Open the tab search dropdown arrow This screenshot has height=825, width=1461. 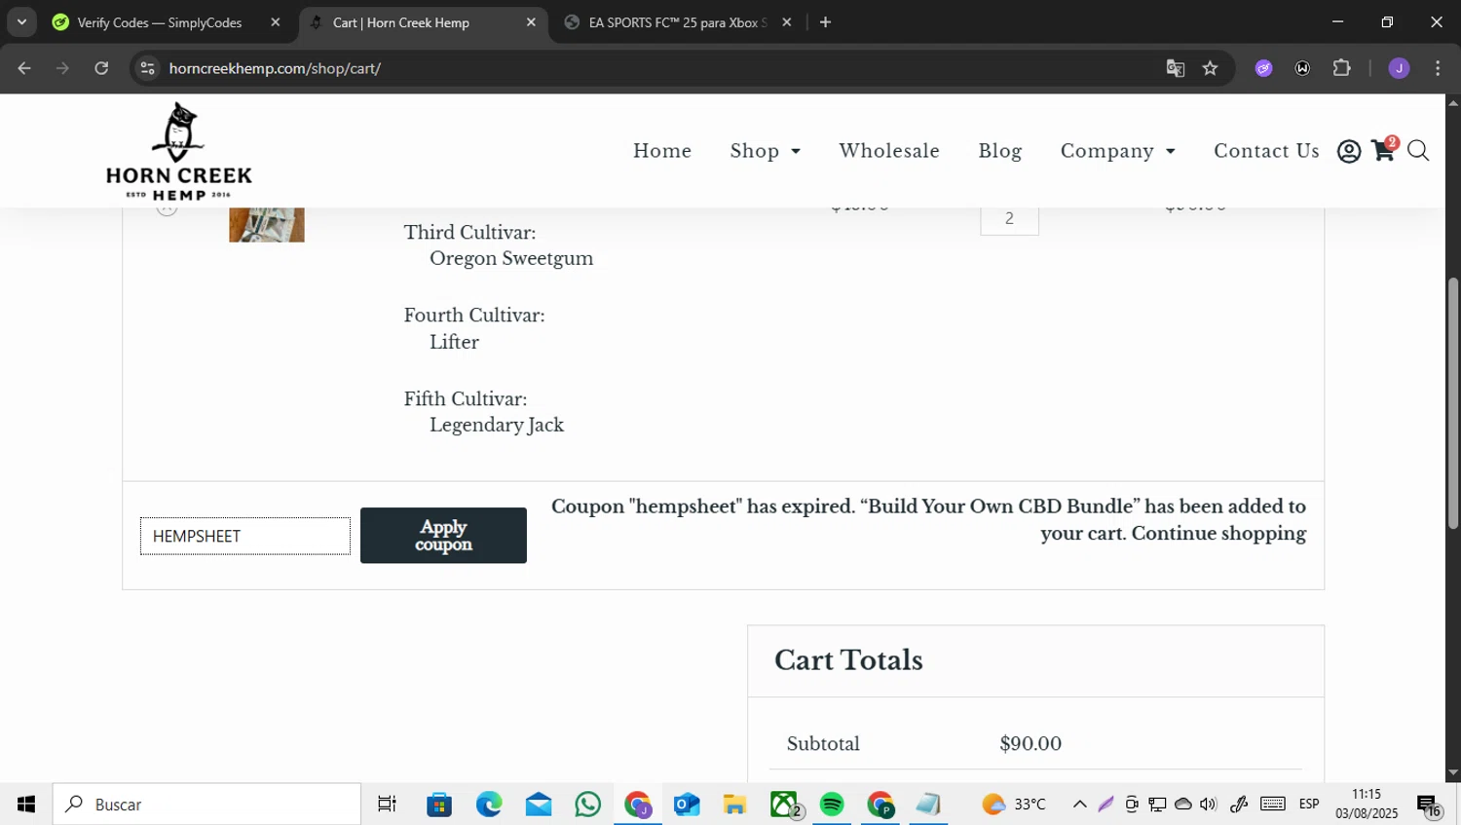coord(21,22)
